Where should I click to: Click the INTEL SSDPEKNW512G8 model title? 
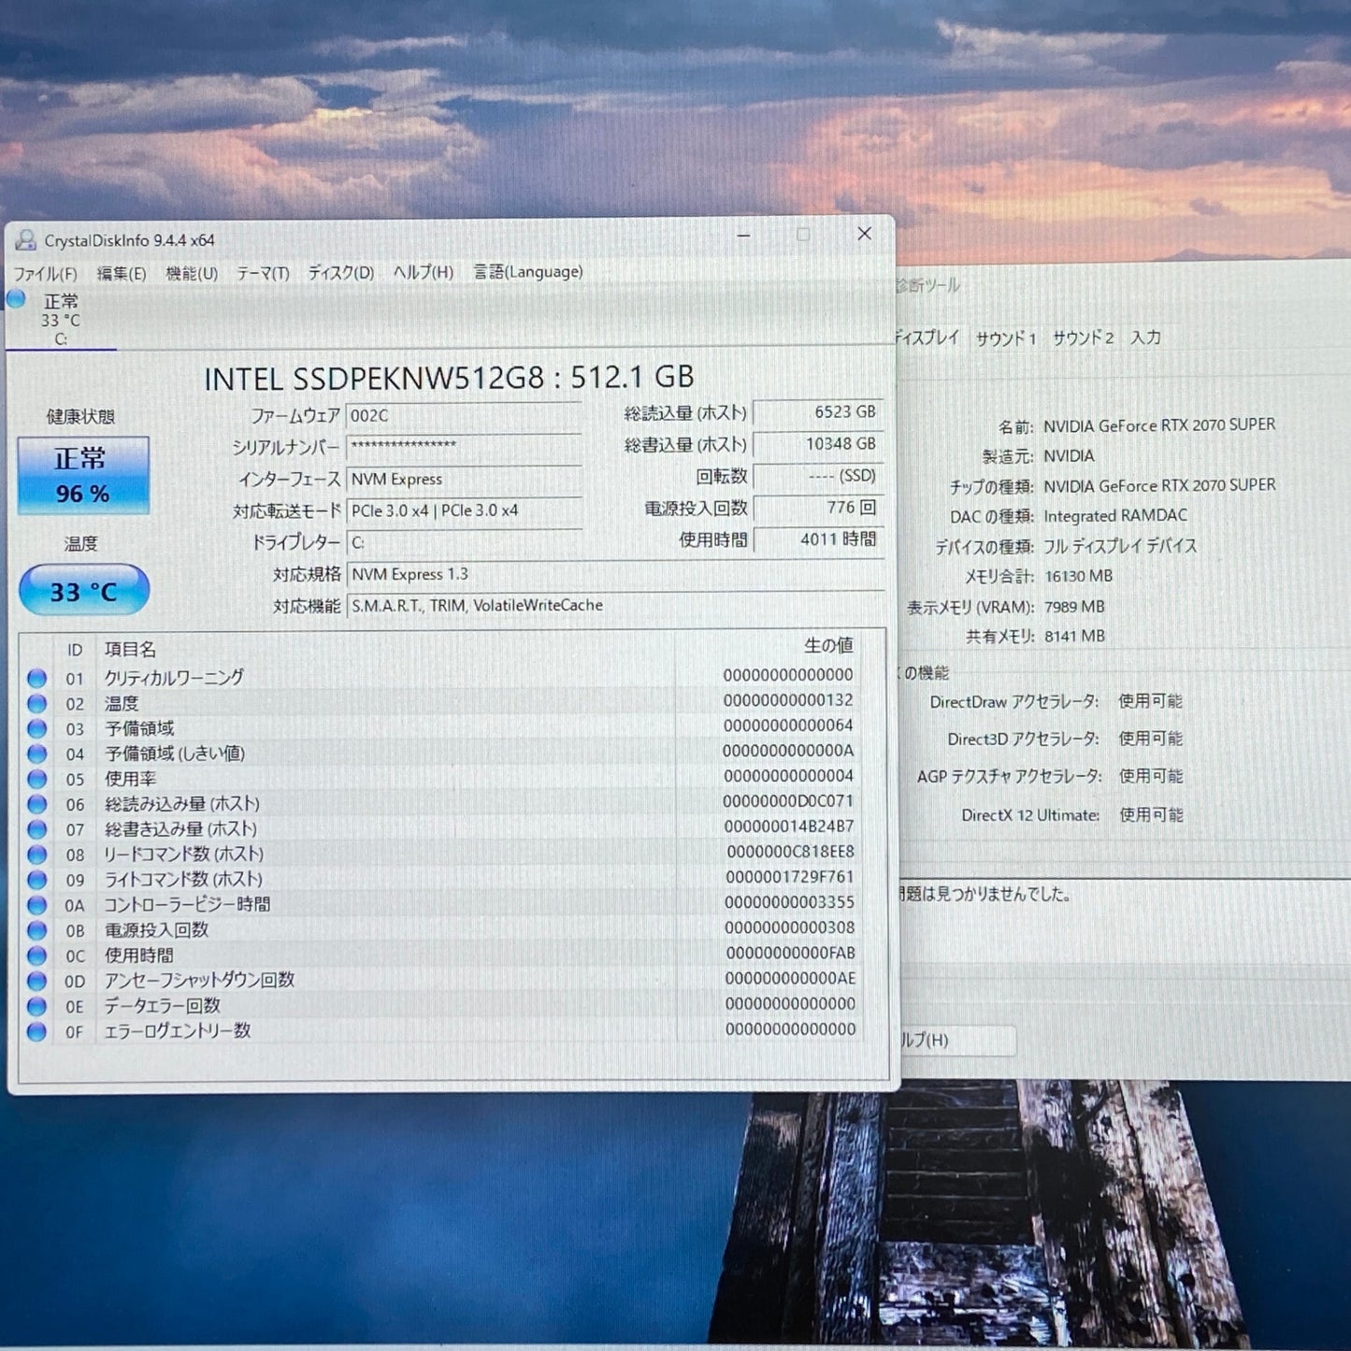coord(449,378)
